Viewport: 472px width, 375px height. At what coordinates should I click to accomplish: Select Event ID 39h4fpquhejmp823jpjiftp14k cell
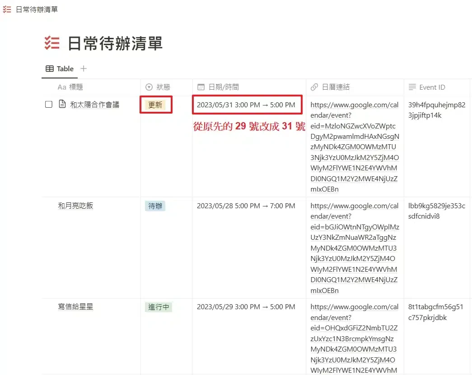[x=437, y=110]
